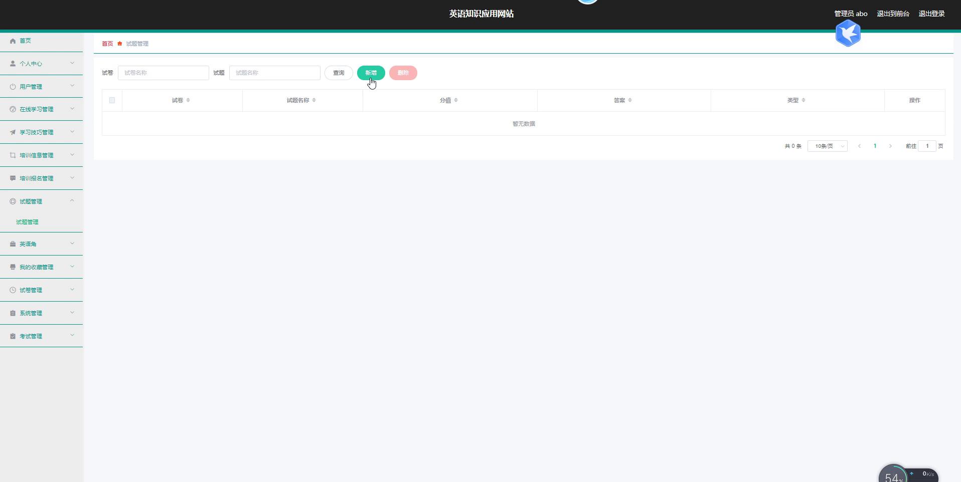
Task: Click the blue bird hexagon icon
Action: pos(848,34)
